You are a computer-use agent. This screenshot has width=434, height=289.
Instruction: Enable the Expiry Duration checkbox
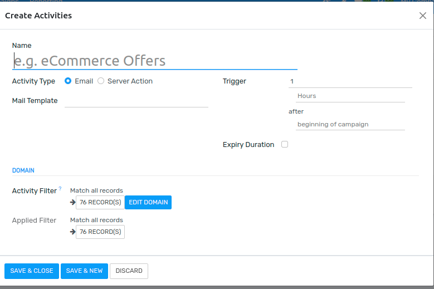[x=285, y=144]
